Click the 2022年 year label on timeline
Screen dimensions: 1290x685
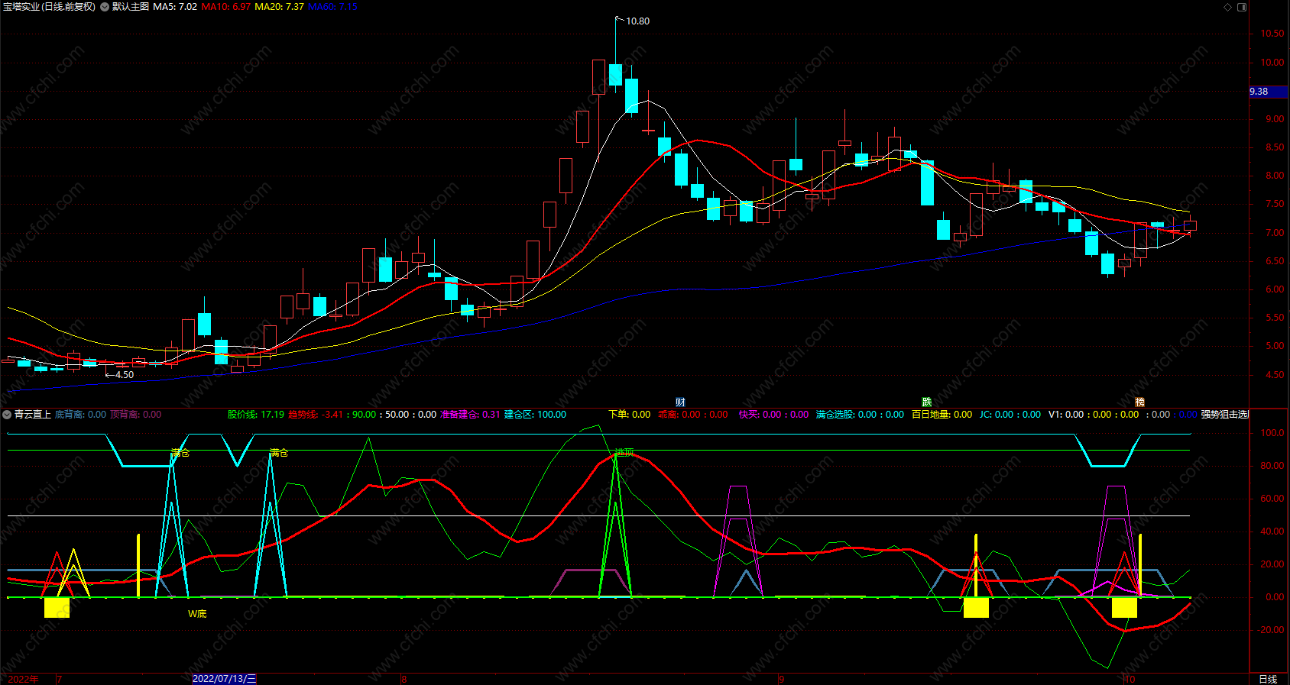pos(23,679)
